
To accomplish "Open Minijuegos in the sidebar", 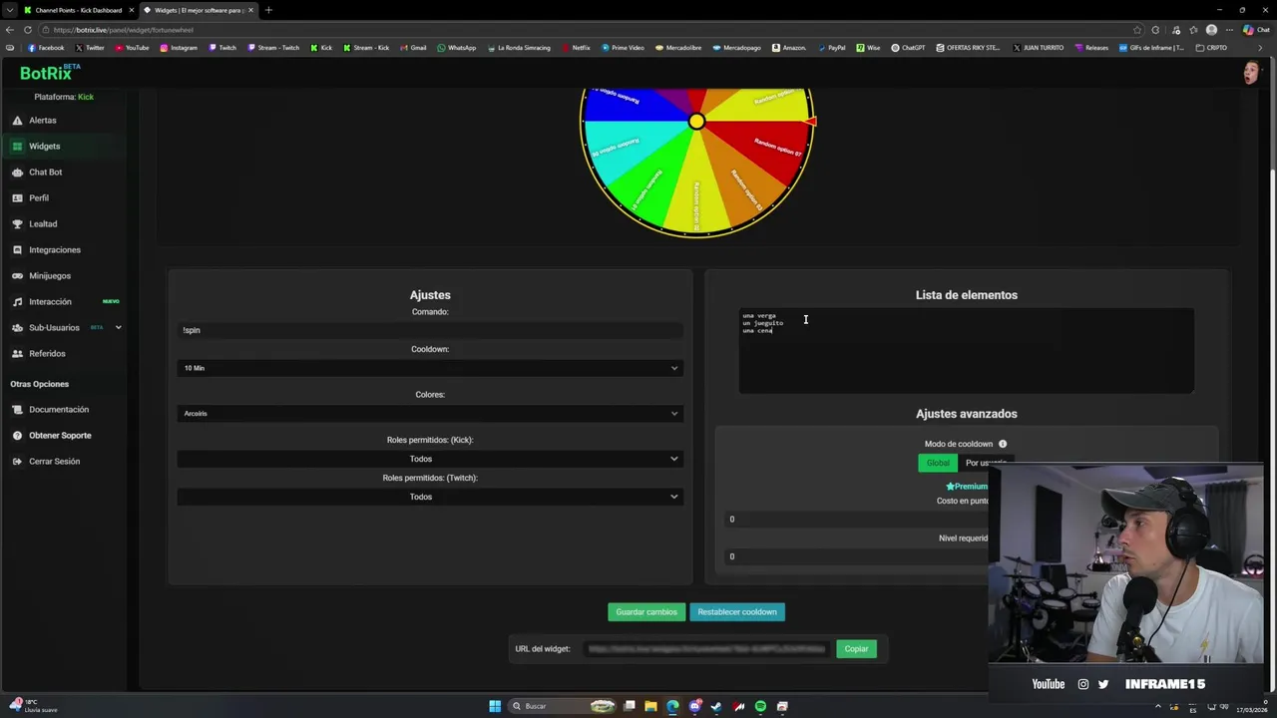I will coord(50,275).
